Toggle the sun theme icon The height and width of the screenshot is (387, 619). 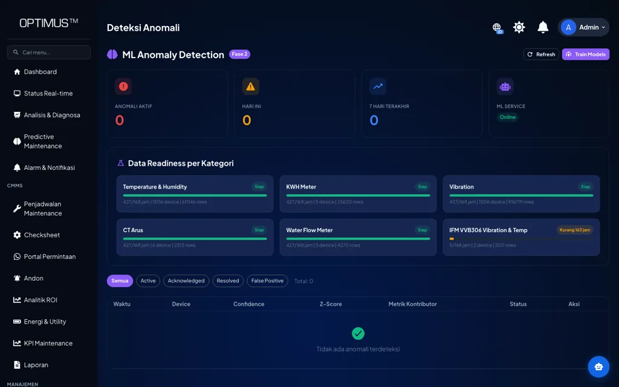point(519,27)
